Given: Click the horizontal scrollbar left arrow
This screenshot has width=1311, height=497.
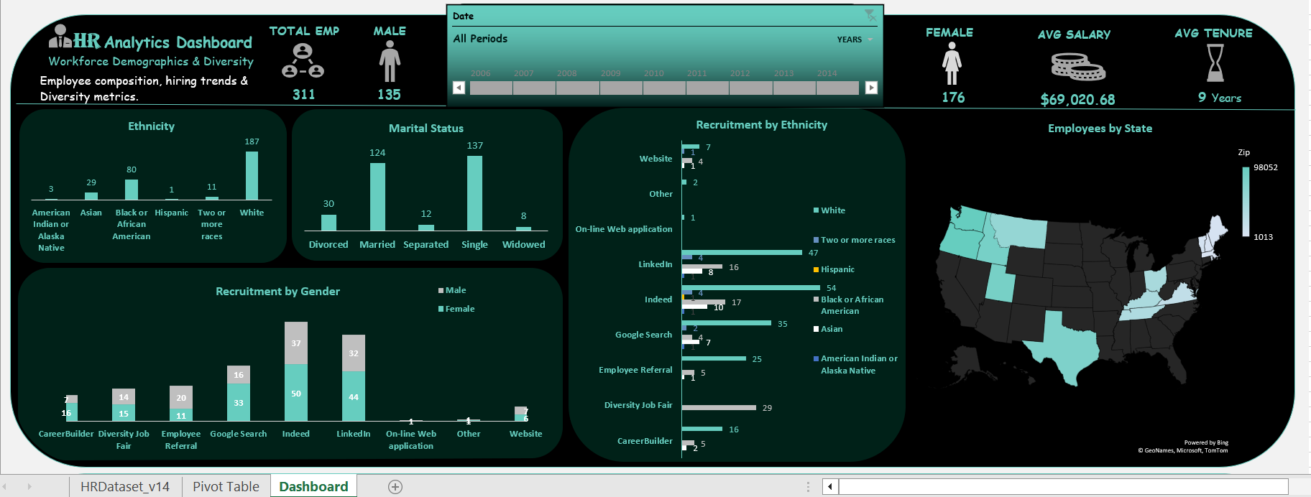Looking at the screenshot, I should tap(830, 487).
